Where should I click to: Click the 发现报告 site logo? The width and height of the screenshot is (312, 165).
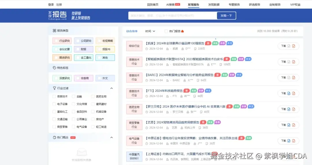pyautogui.click(x=57, y=15)
